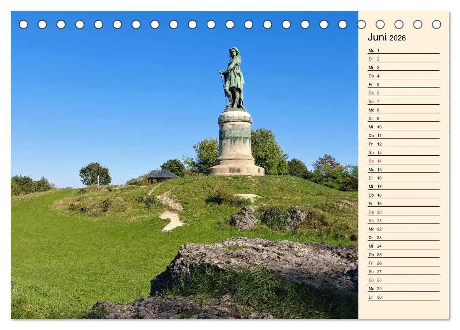This screenshot has width=460, height=330.
Task: Select the 'Do 25' calendar row
Action: tap(403, 255)
